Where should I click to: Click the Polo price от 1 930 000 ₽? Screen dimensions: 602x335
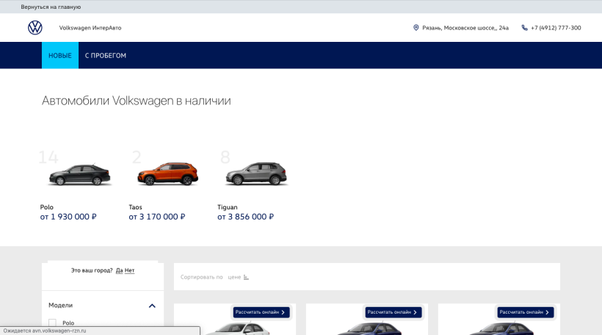[x=68, y=217]
